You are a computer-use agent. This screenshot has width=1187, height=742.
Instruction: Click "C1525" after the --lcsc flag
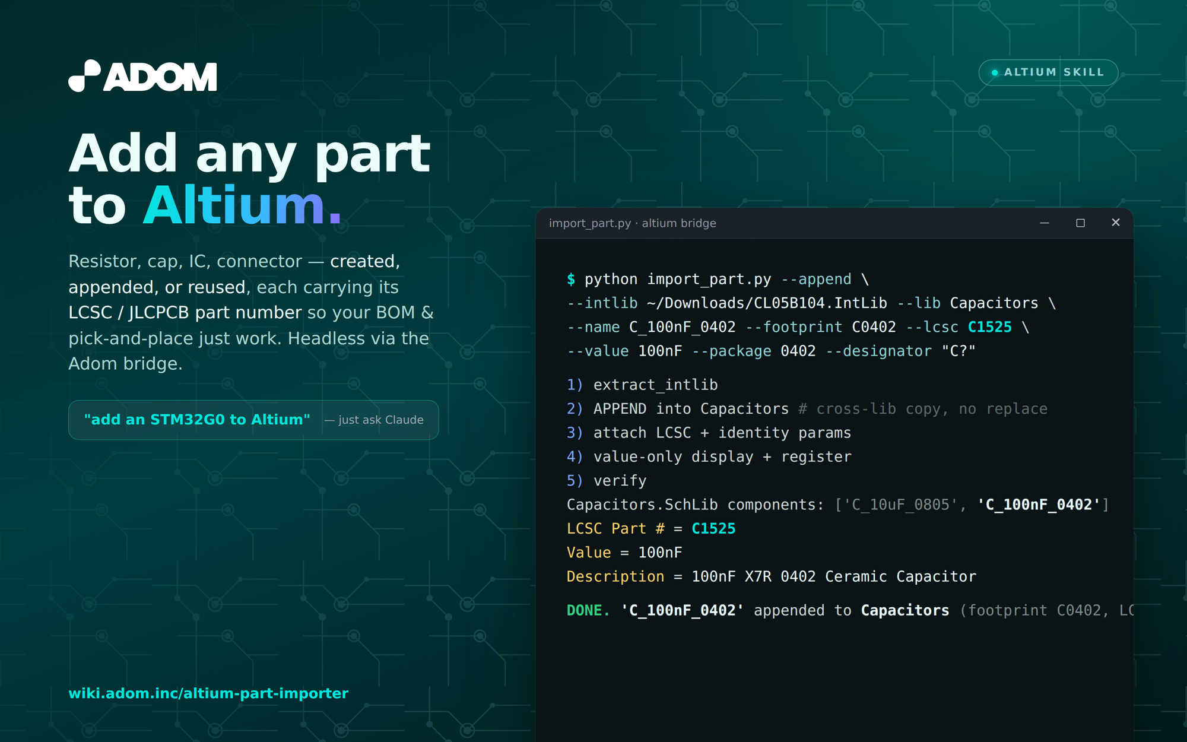[989, 327]
